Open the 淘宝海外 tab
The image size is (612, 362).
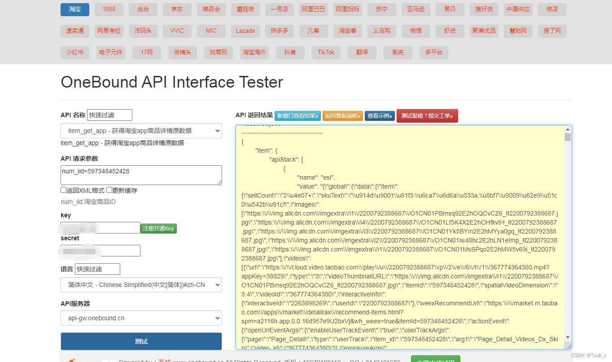pos(254,53)
